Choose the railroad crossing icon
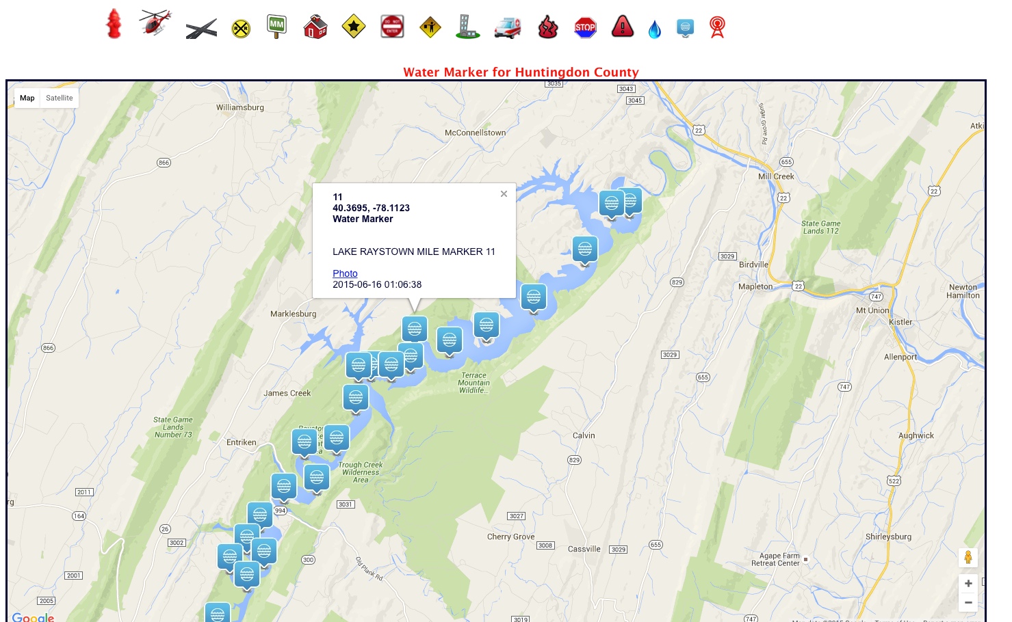This screenshot has height=622, width=1012. tap(241, 28)
